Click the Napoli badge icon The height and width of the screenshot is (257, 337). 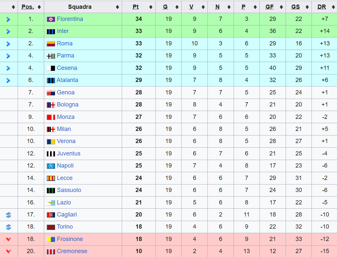51,166
